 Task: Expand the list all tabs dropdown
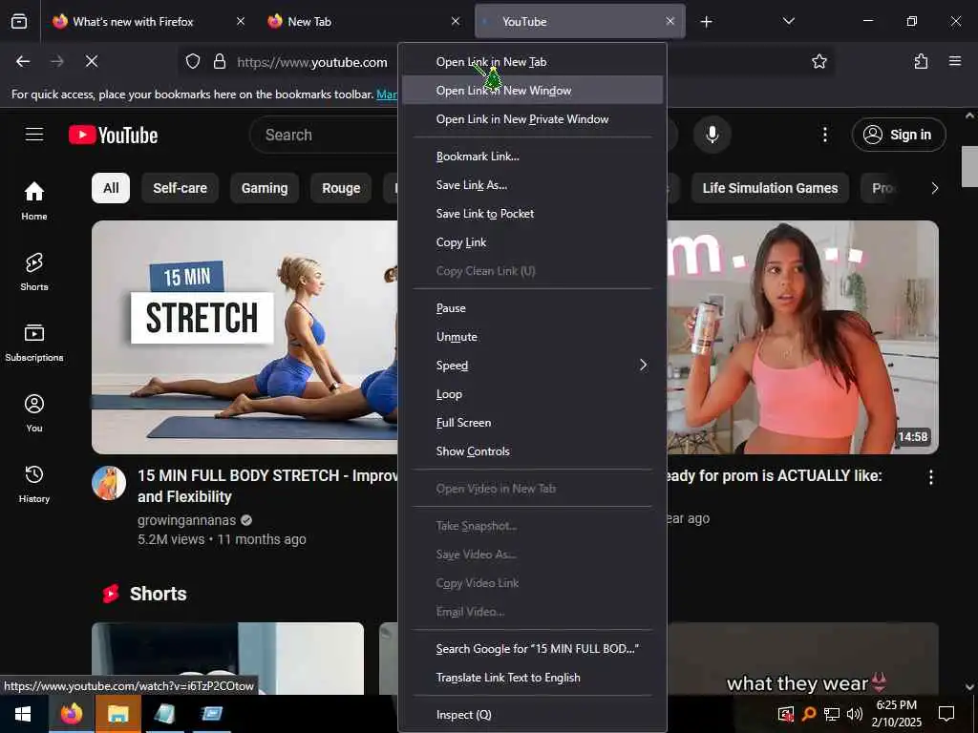[788, 21]
